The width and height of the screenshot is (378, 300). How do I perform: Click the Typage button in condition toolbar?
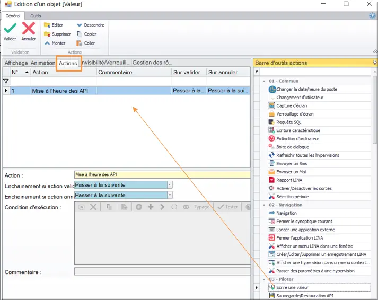click(x=201, y=207)
